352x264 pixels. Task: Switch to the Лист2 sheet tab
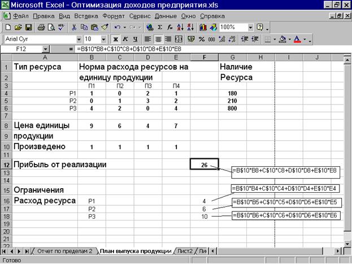click(x=184, y=250)
